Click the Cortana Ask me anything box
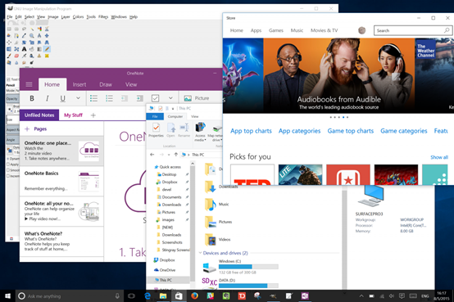The image size is (454, 302). click(x=69, y=296)
